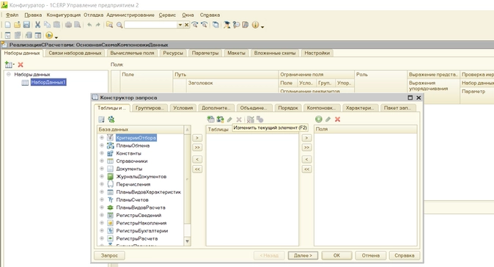Click the OK button
Viewport: 494px width, 267px height.
click(337, 255)
